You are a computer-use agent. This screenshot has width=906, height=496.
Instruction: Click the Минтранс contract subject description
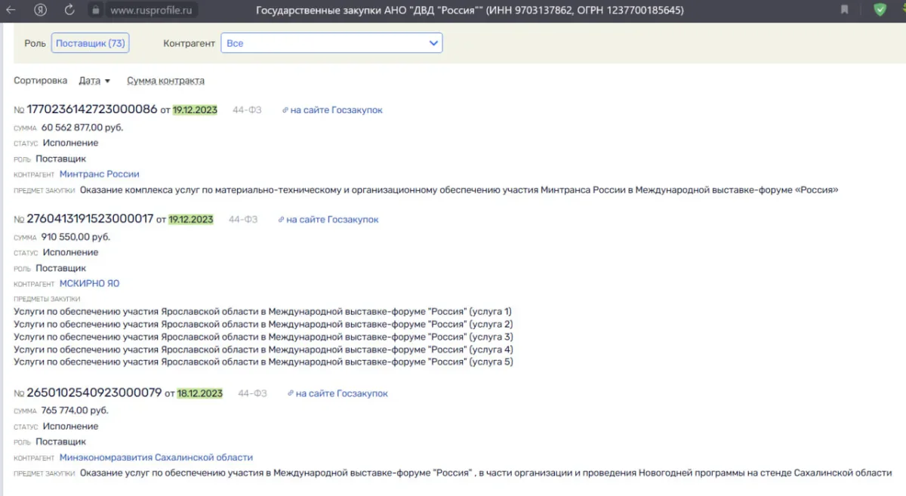459,190
